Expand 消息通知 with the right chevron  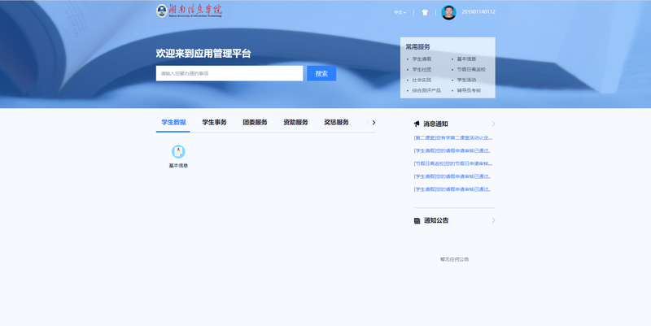[493, 124]
